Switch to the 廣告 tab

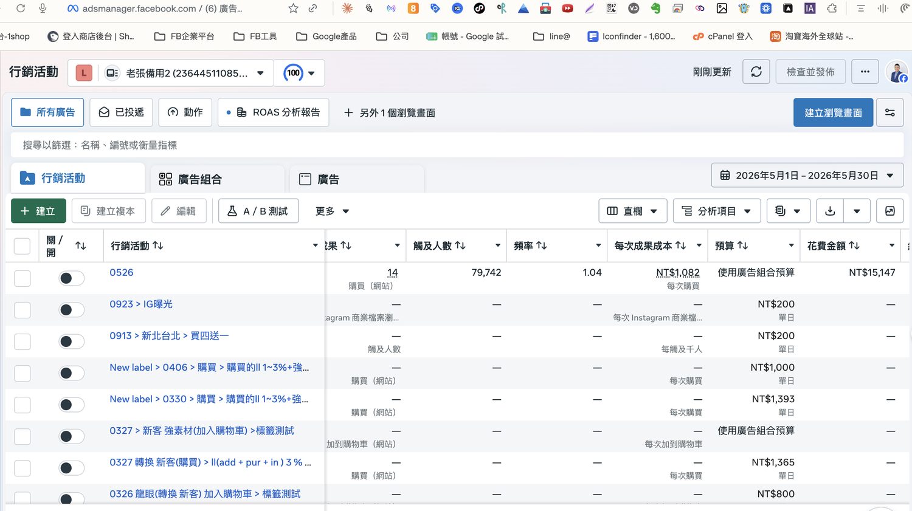tap(357, 179)
